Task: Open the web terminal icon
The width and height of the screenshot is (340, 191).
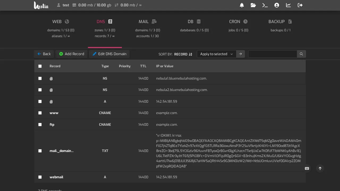Action: pos(265,5)
